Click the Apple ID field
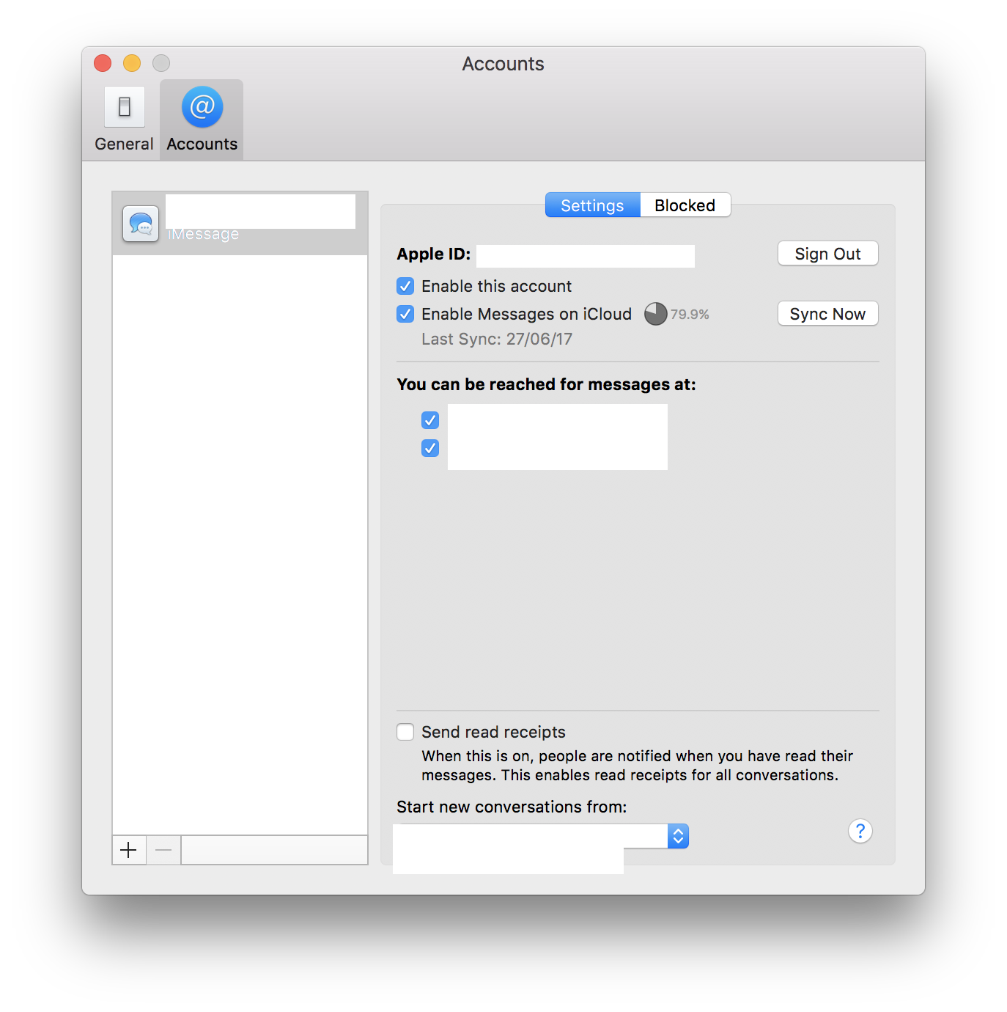Image resolution: width=1007 pixels, height=1012 pixels. click(x=586, y=256)
